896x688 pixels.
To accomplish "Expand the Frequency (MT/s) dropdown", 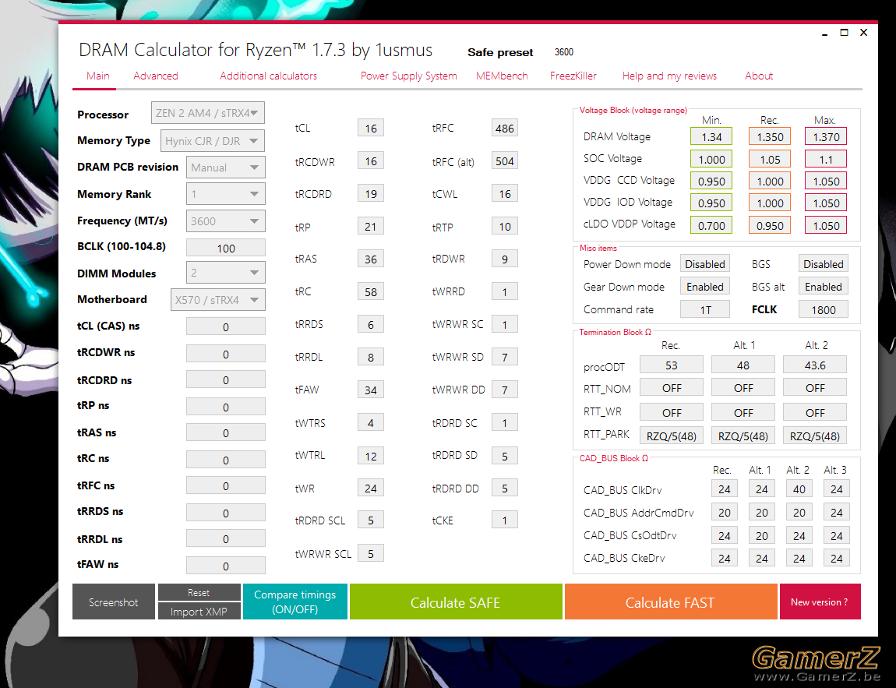I will coord(226,221).
